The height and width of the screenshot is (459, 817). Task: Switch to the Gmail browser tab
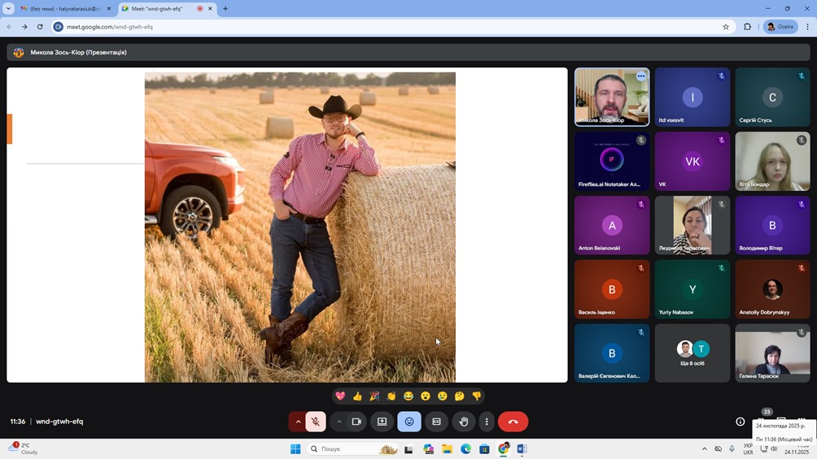pyautogui.click(x=63, y=9)
